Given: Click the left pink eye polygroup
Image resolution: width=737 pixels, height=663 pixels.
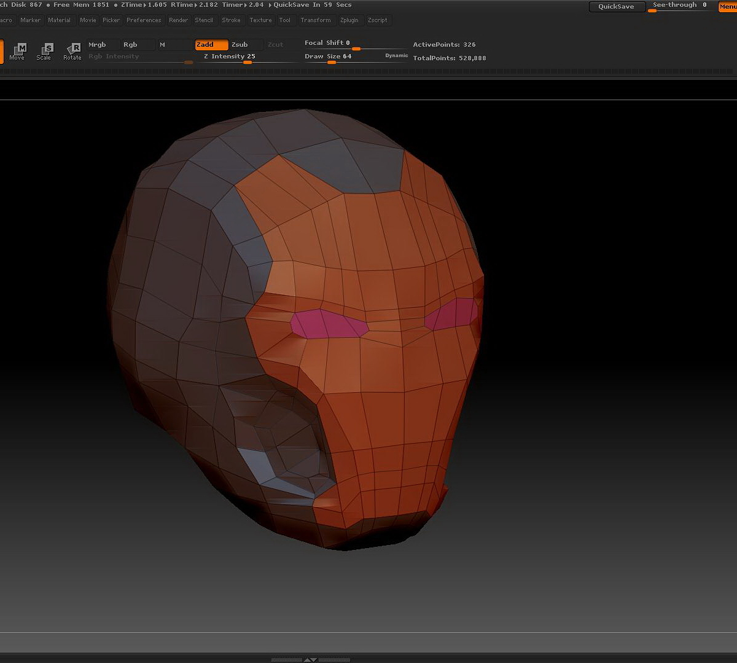Looking at the screenshot, I should [330, 324].
